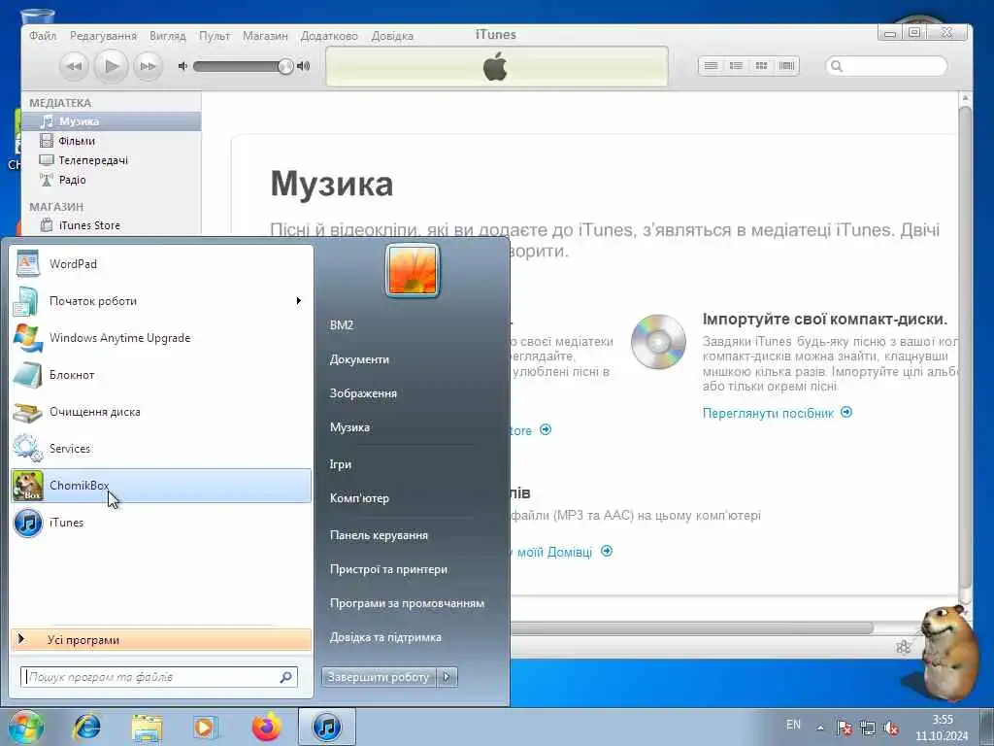
Task: Open the shutdown options arrow
Action: coord(447,677)
